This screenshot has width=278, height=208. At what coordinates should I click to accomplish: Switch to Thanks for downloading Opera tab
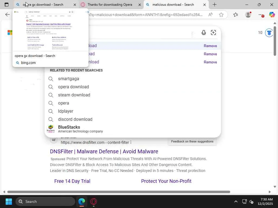click(110, 5)
